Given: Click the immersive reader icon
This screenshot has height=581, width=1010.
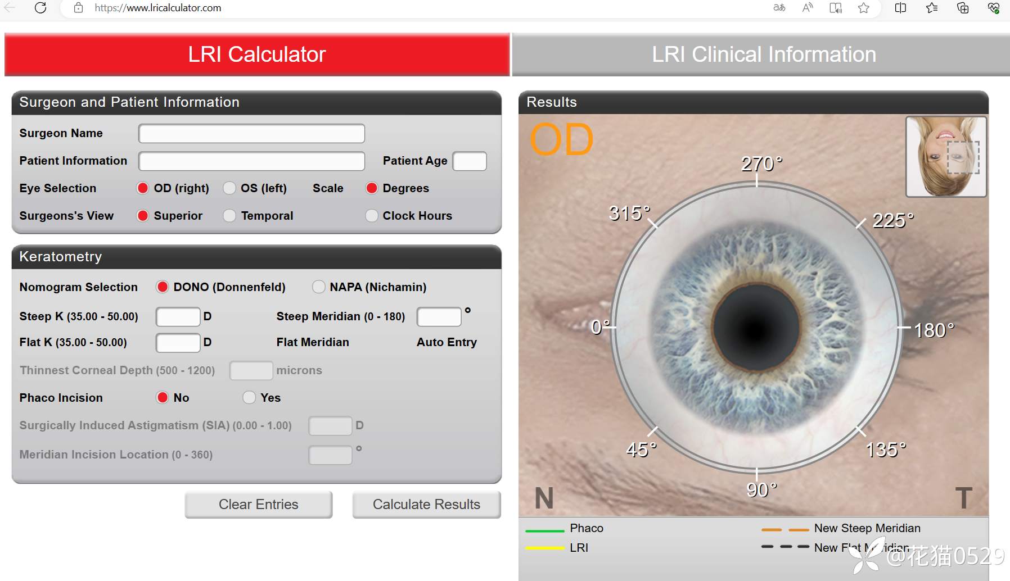Looking at the screenshot, I should pos(836,8).
